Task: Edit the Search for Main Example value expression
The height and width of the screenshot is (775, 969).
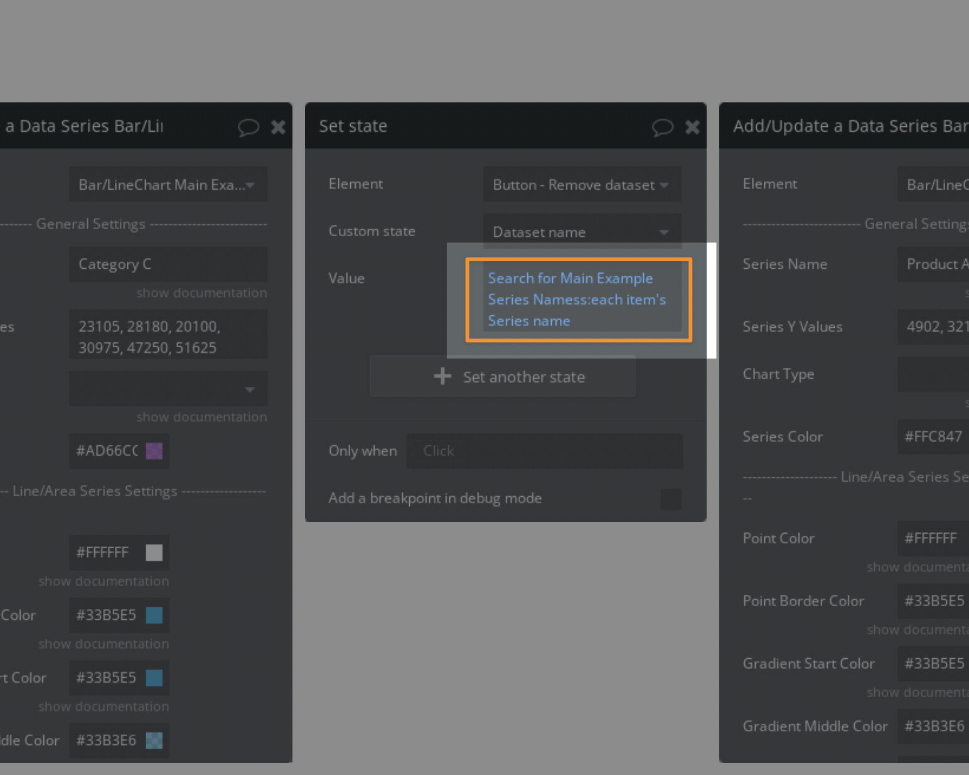Action: [x=578, y=300]
